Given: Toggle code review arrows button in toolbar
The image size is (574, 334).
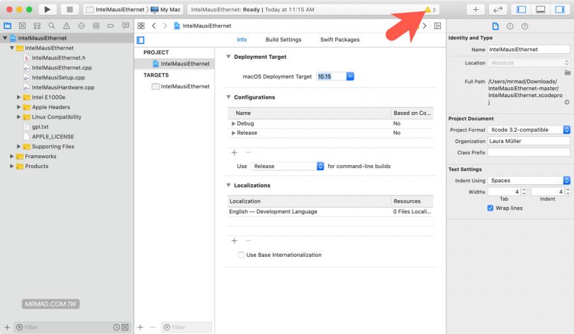Looking at the screenshot, I should click(x=498, y=9).
